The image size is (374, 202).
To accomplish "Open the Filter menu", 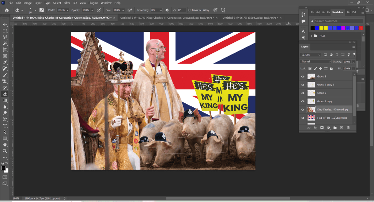I will (67, 3).
